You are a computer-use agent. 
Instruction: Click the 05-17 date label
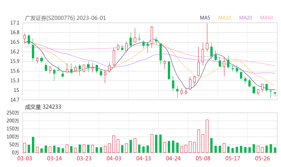click(x=233, y=159)
